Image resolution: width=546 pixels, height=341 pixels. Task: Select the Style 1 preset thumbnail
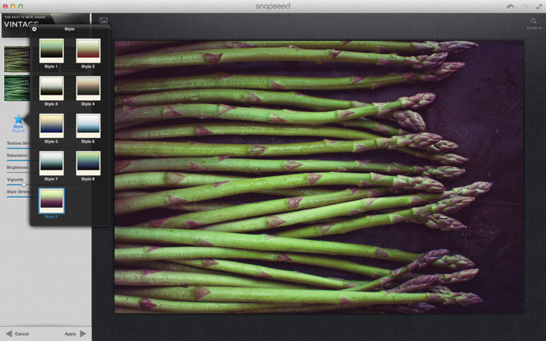(x=52, y=50)
